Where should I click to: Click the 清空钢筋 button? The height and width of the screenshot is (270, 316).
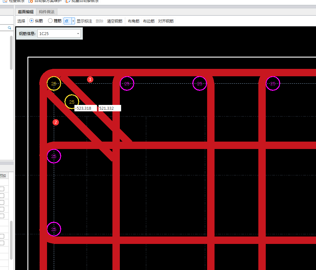(115, 21)
